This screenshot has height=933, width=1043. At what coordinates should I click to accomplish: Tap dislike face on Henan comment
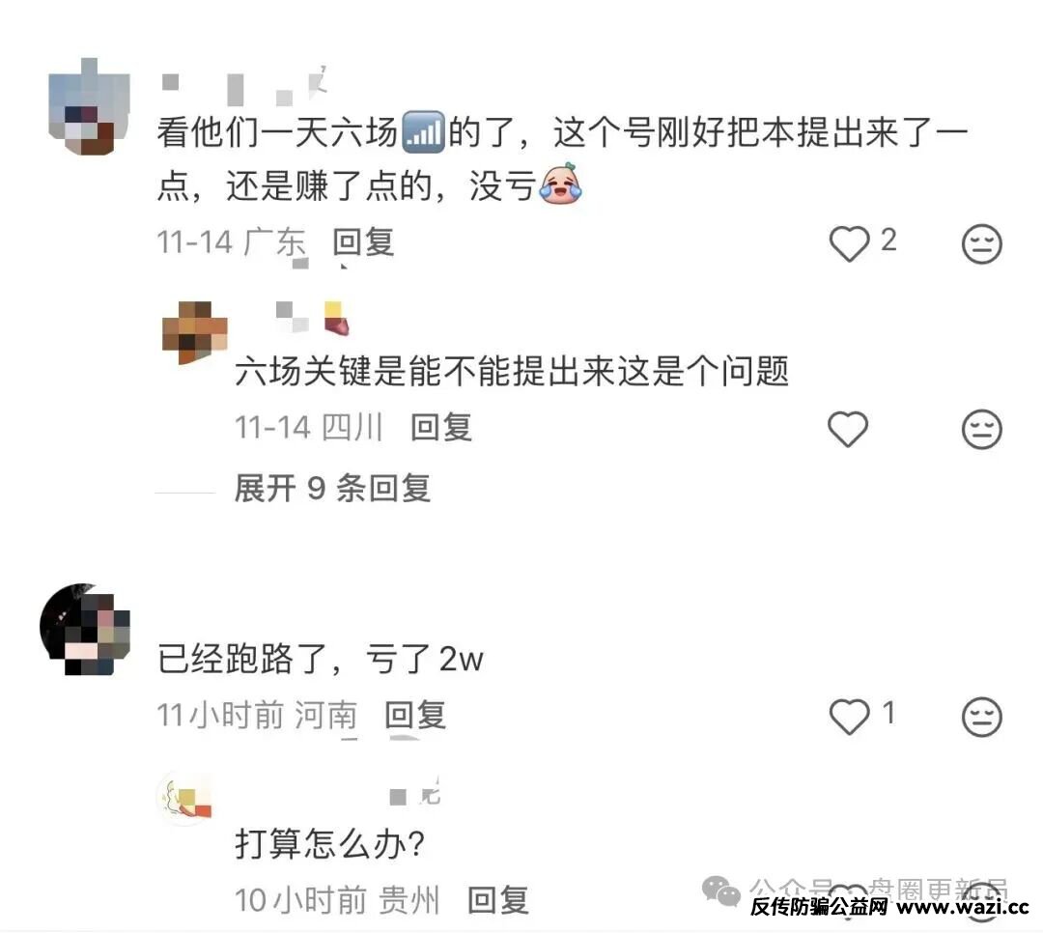982,717
